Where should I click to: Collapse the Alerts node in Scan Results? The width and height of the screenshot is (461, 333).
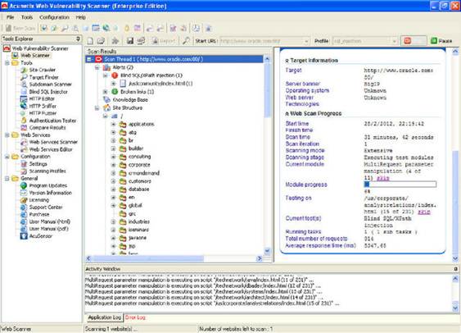[x=97, y=67]
